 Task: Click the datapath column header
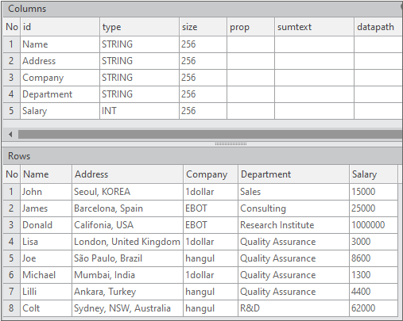tap(378, 27)
